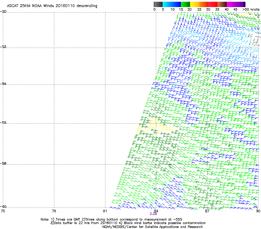Image resolution: width=261 pixels, height=229 pixels.
Task: Click the black contaminated wind barbs near the right edge
Action: [x=254, y=39]
